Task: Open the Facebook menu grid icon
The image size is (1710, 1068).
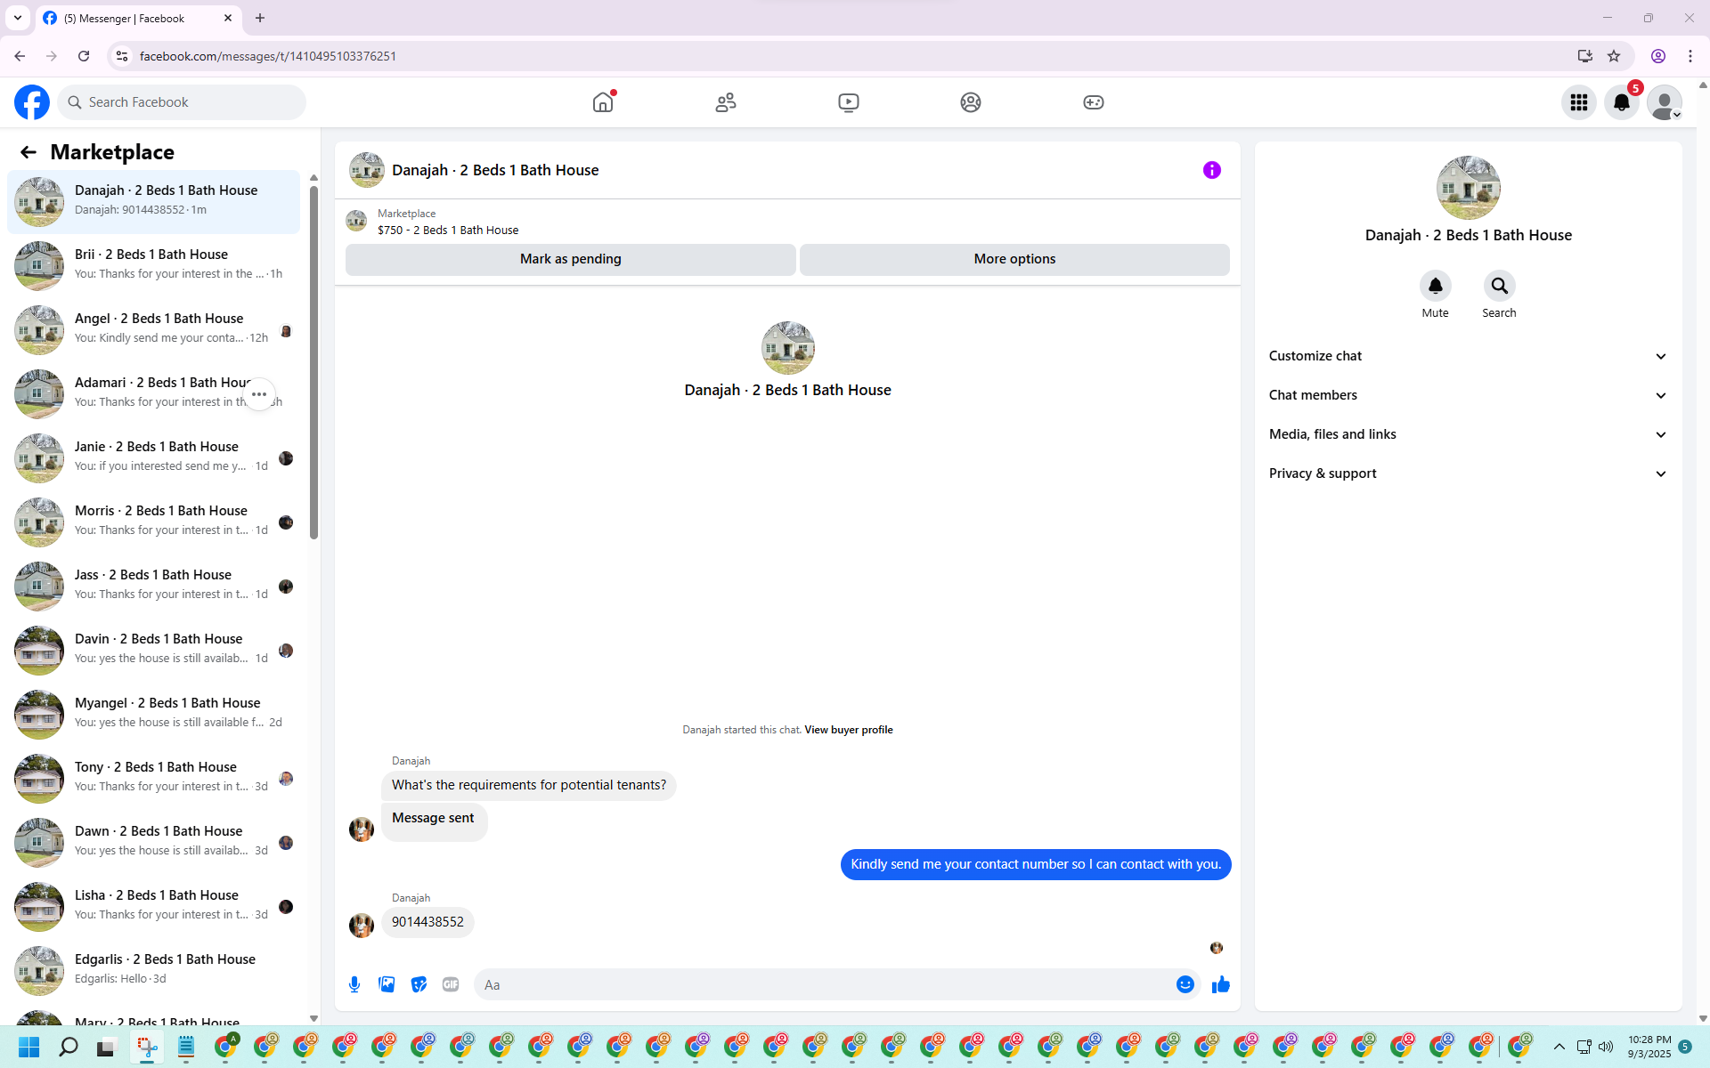Action: 1579,102
